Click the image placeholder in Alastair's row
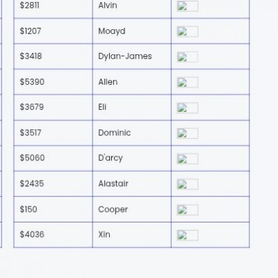The width and height of the screenshot is (278, 278). tap(188, 184)
